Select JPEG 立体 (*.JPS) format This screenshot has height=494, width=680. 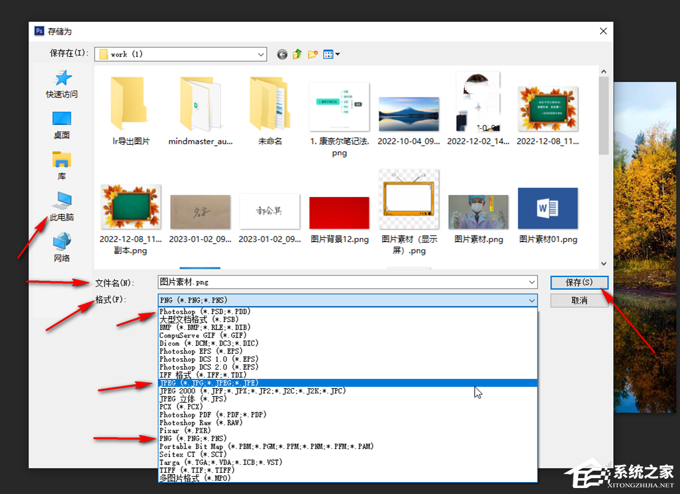click(x=348, y=399)
